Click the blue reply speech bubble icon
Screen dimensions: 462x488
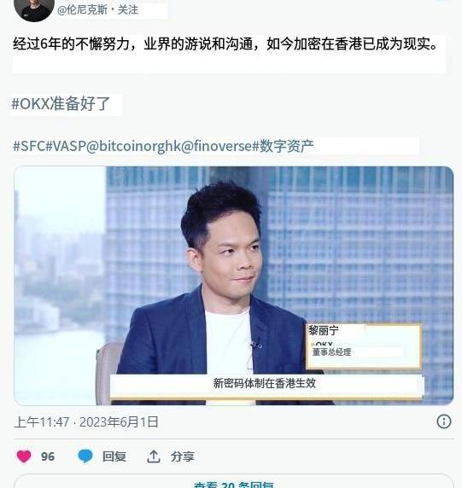85,456
